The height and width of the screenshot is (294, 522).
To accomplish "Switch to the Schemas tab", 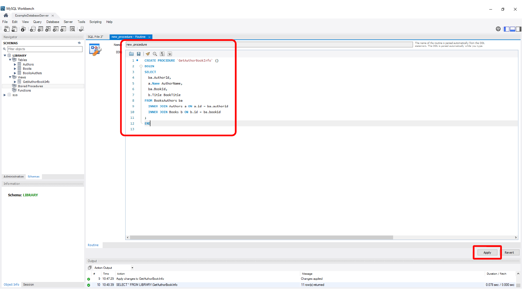I will 34,176.
